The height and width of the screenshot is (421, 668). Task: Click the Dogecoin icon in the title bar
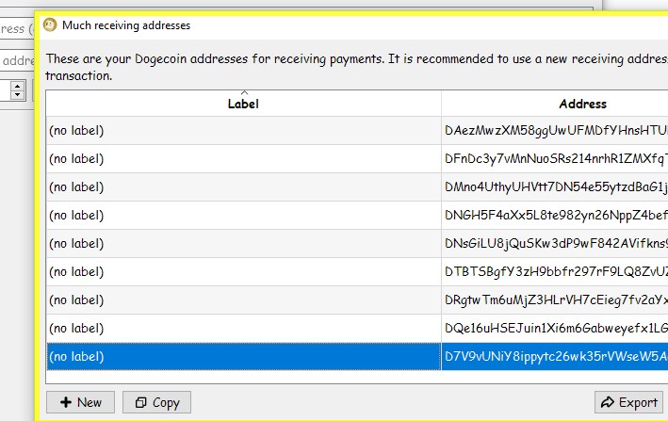[50, 25]
